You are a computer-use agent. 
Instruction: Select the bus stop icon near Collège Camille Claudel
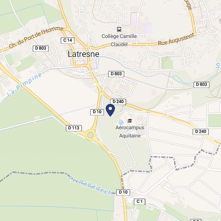point(119,29)
